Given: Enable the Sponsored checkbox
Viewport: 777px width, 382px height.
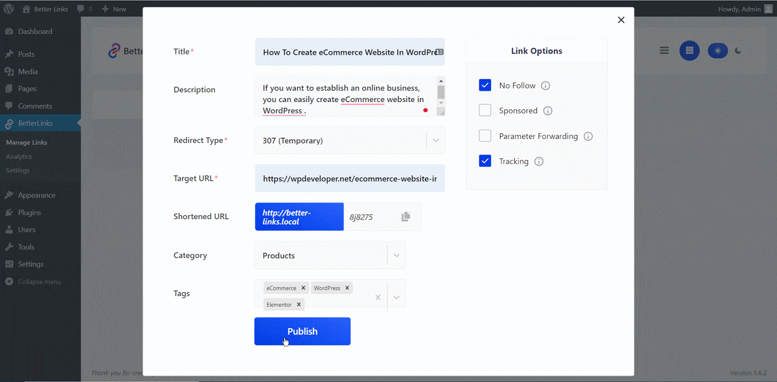Looking at the screenshot, I should click(485, 110).
